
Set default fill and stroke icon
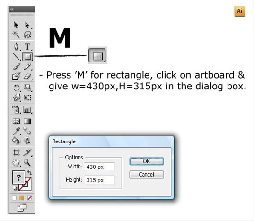(x=15, y=188)
